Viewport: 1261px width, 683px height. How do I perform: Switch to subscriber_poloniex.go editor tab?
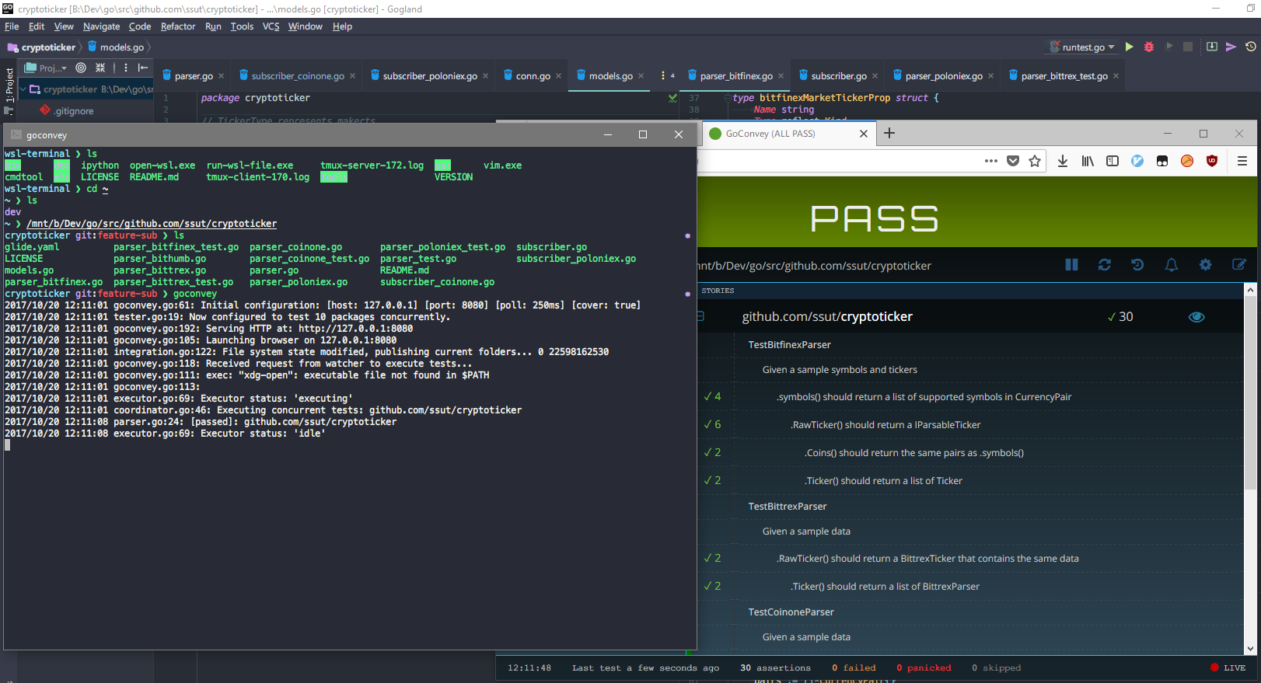[429, 76]
